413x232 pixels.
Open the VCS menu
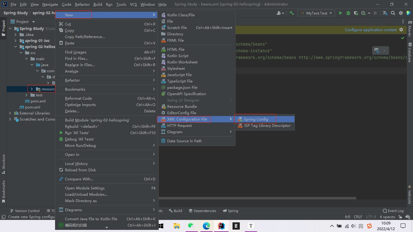click(x=133, y=4)
